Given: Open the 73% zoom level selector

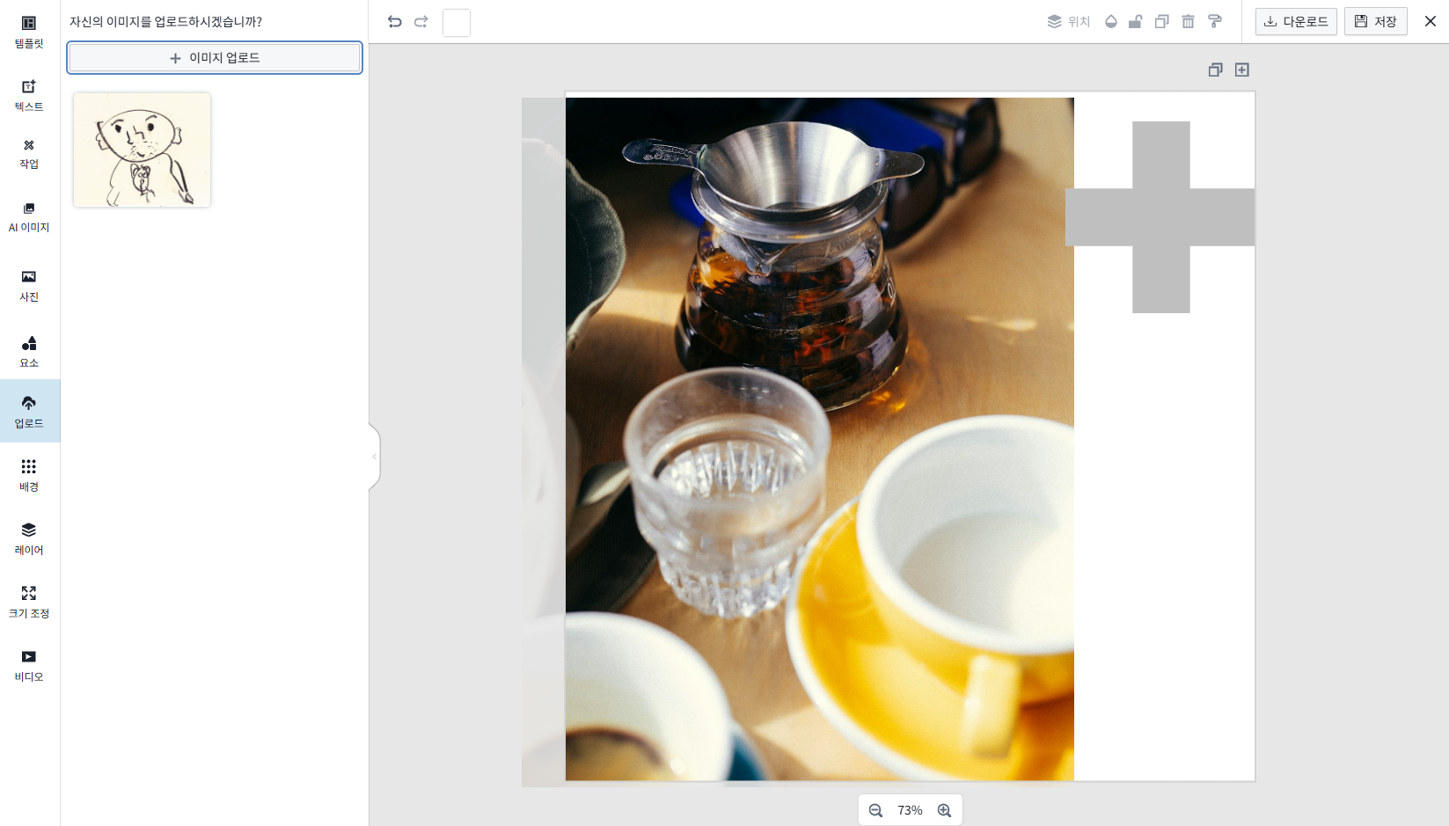Looking at the screenshot, I should coord(910,810).
